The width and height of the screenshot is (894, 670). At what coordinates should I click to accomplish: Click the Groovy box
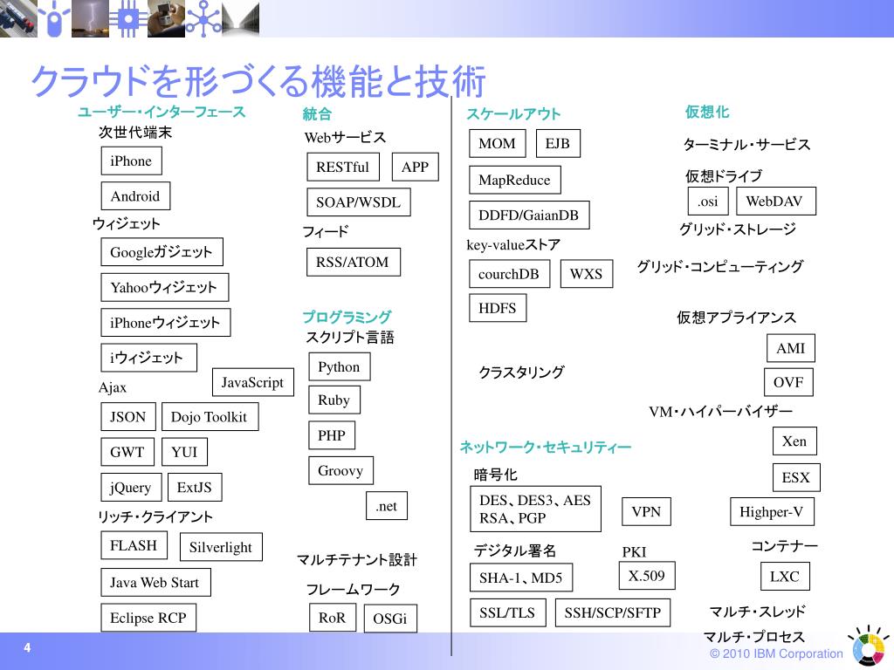tap(341, 470)
